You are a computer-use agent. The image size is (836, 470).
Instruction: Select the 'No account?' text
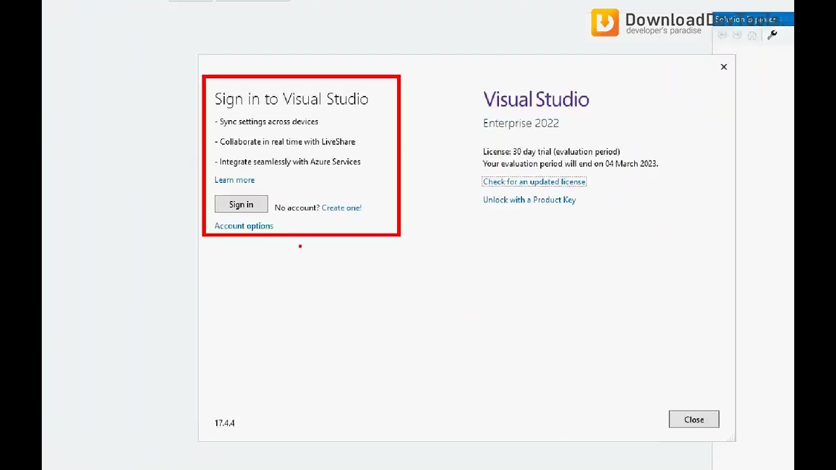tap(297, 208)
